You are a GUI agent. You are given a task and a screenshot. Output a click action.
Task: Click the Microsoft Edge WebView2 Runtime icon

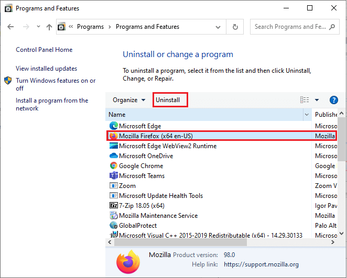coord(114,146)
